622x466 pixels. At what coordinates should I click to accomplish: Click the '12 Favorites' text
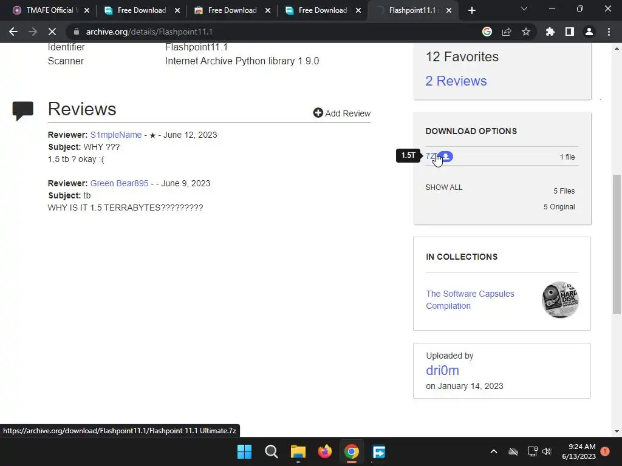tap(462, 56)
